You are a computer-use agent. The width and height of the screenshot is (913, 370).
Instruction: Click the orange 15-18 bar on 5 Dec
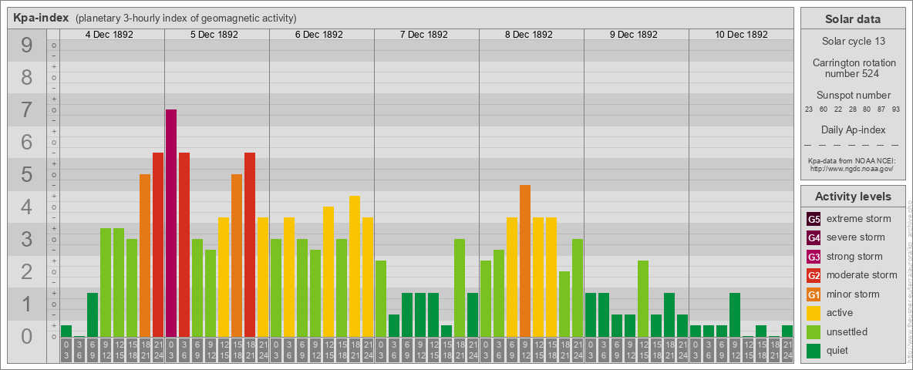tap(237, 256)
